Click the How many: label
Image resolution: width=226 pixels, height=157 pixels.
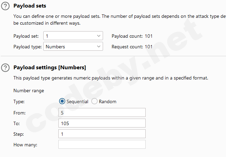click(x=25, y=145)
